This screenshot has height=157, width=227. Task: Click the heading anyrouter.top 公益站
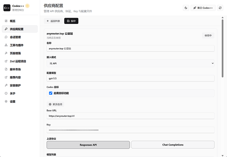click(x=60, y=33)
